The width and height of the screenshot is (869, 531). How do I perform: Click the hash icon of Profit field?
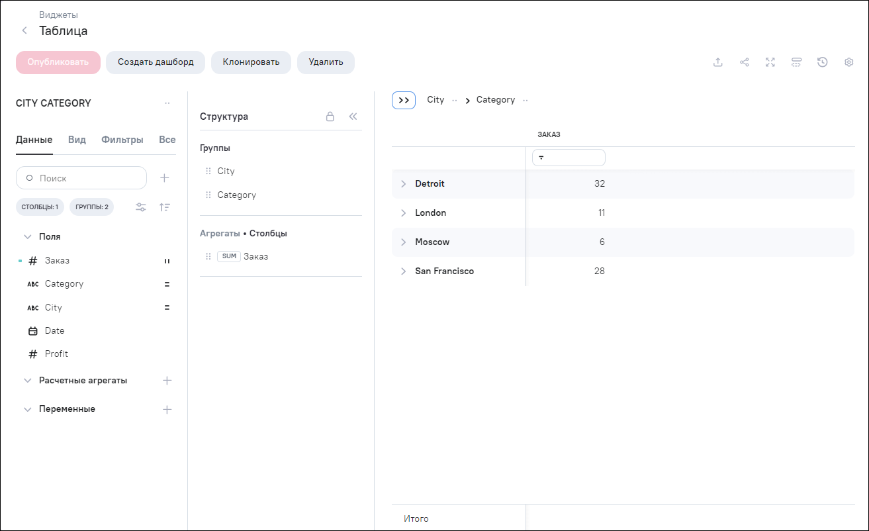click(x=33, y=354)
